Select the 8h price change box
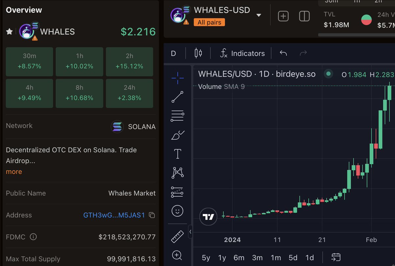This screenshot has width=395, height=266. pyautogui.click(x=79, y=93)
